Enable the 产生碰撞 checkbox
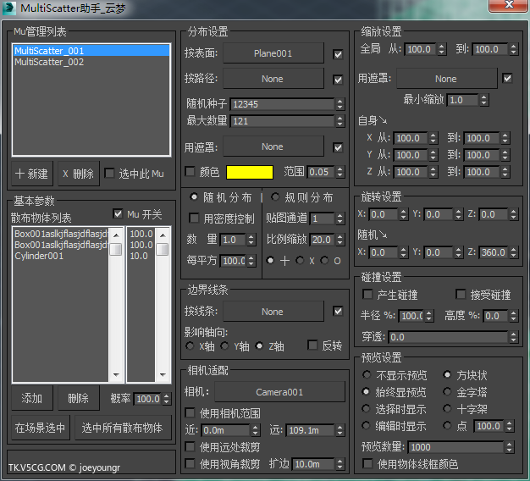This screenshot has height=481, width=530. point(367,294)
